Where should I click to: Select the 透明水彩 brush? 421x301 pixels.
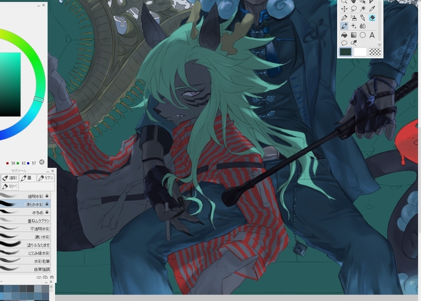25,196
